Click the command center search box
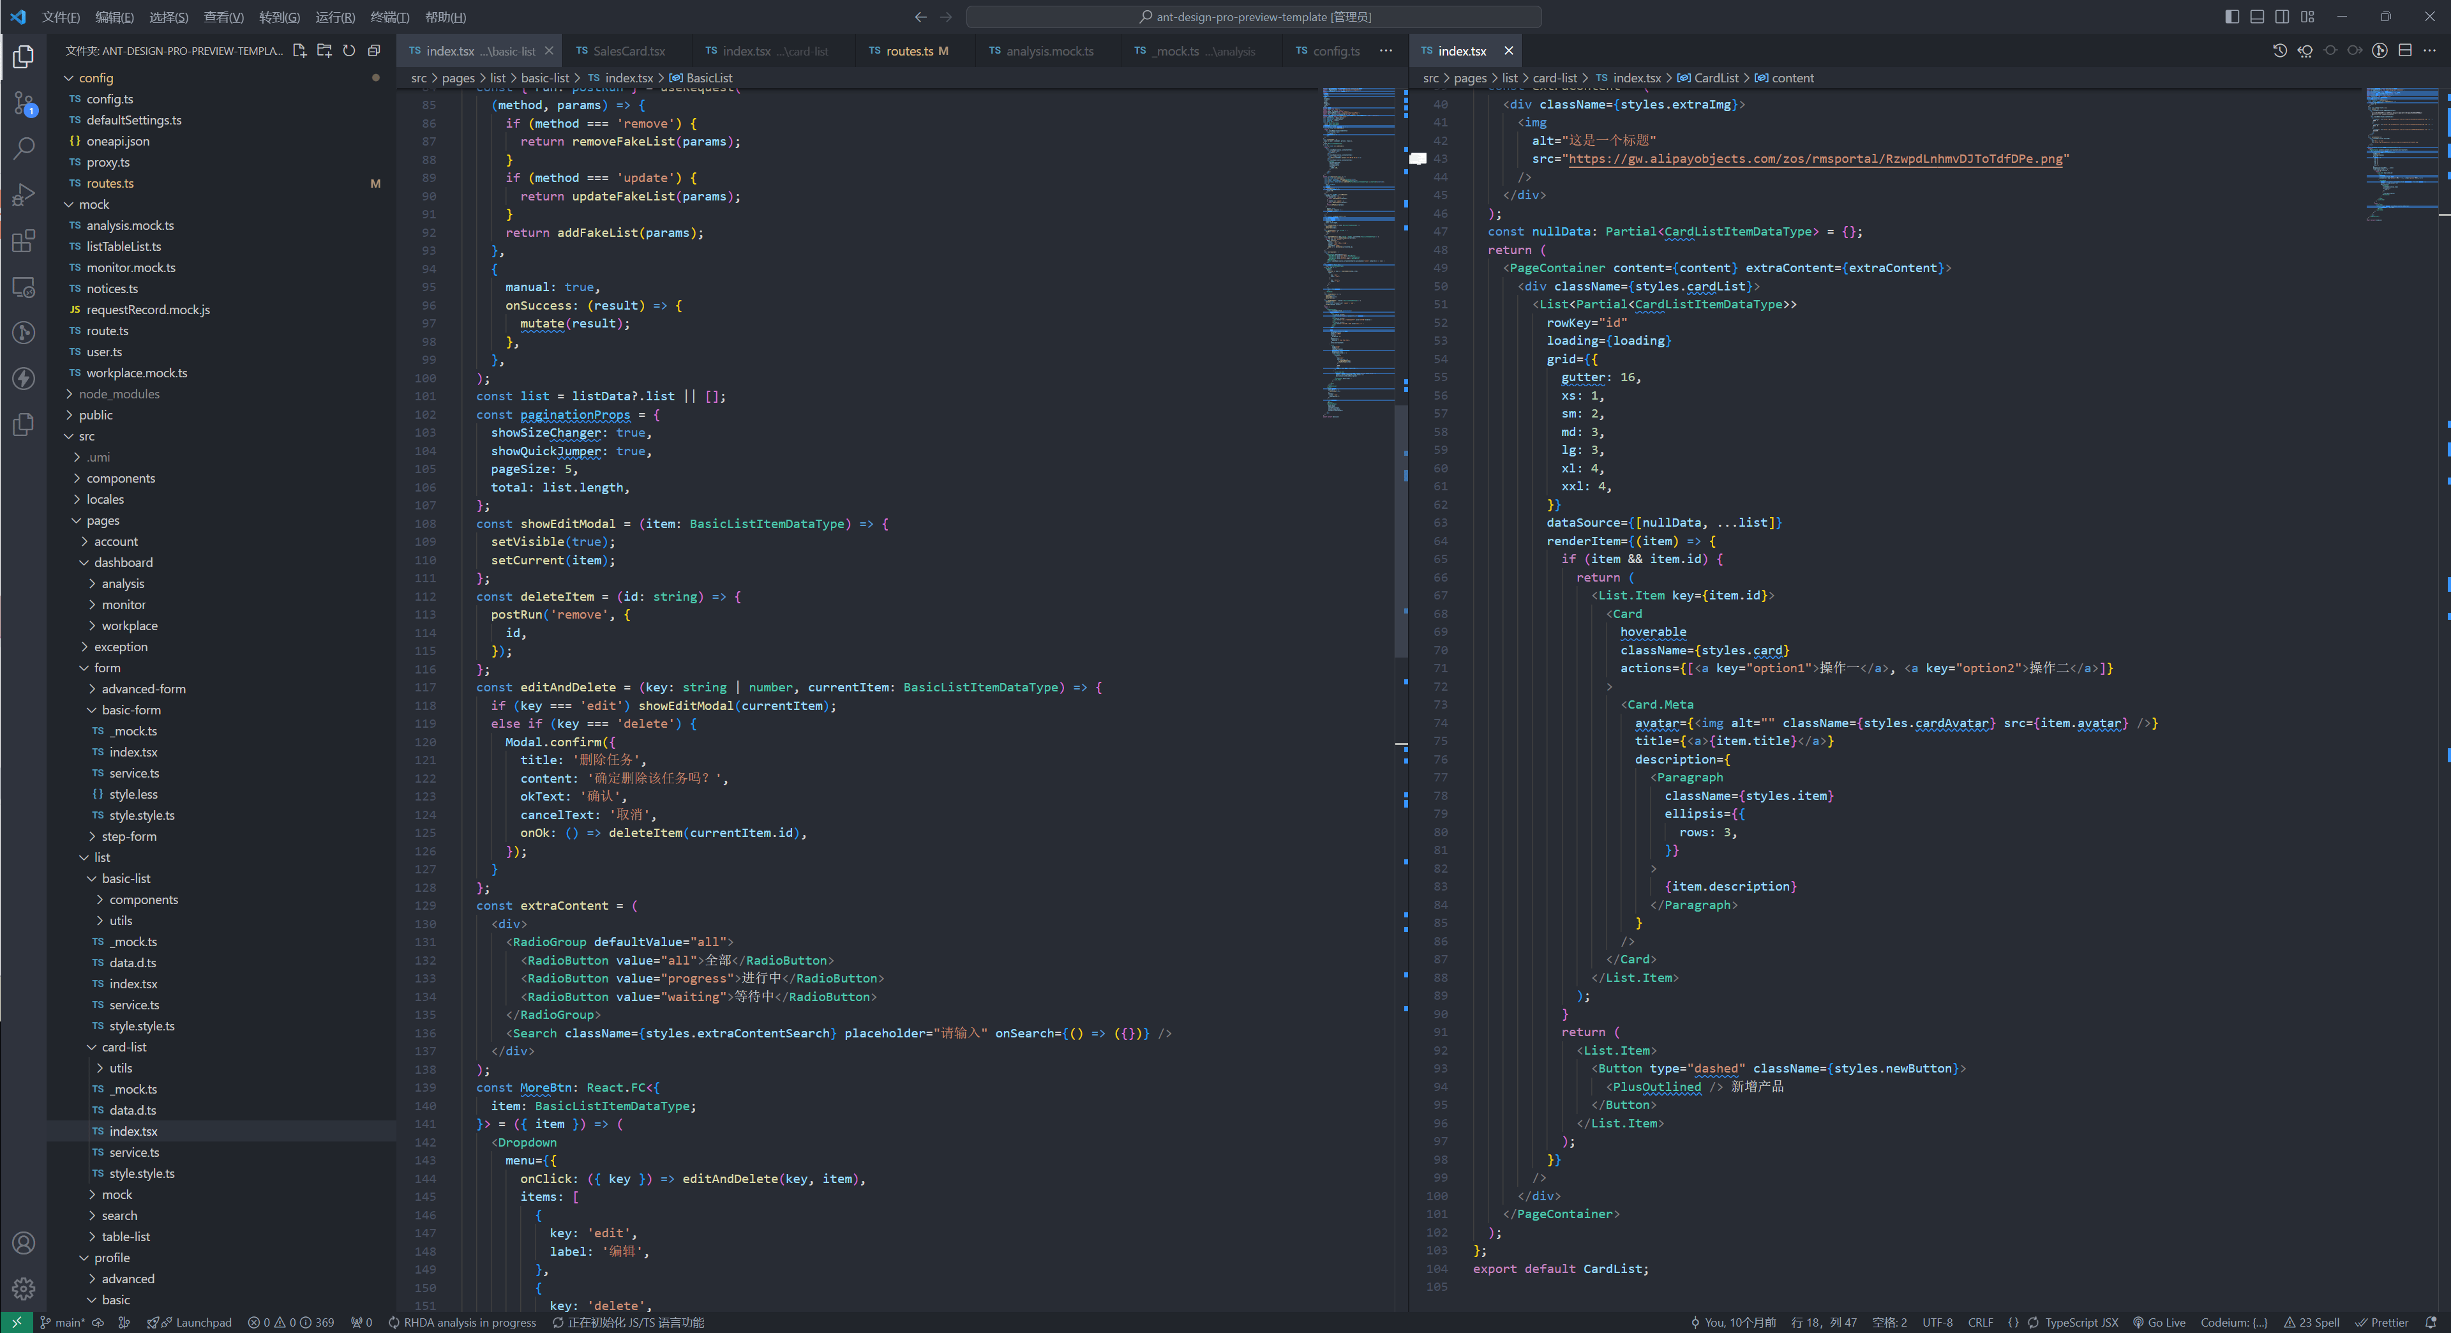Screen dimensions: 2451x1333 pos(1253,17)
